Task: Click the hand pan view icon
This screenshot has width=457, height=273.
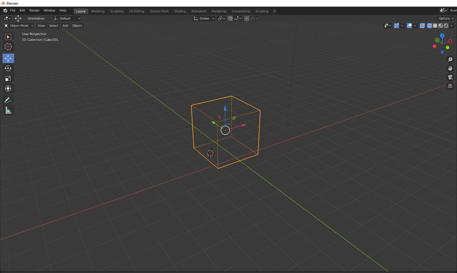Action: tap(450, 68)
